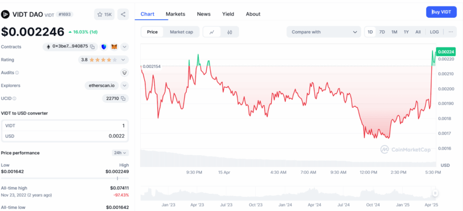Click the #1693 rank badge
This screenshot has width=463, height=211.
pyautogui.click(x=65, y=14)
